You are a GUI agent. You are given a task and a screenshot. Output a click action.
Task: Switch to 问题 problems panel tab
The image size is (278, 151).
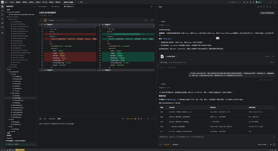[40, 119]
